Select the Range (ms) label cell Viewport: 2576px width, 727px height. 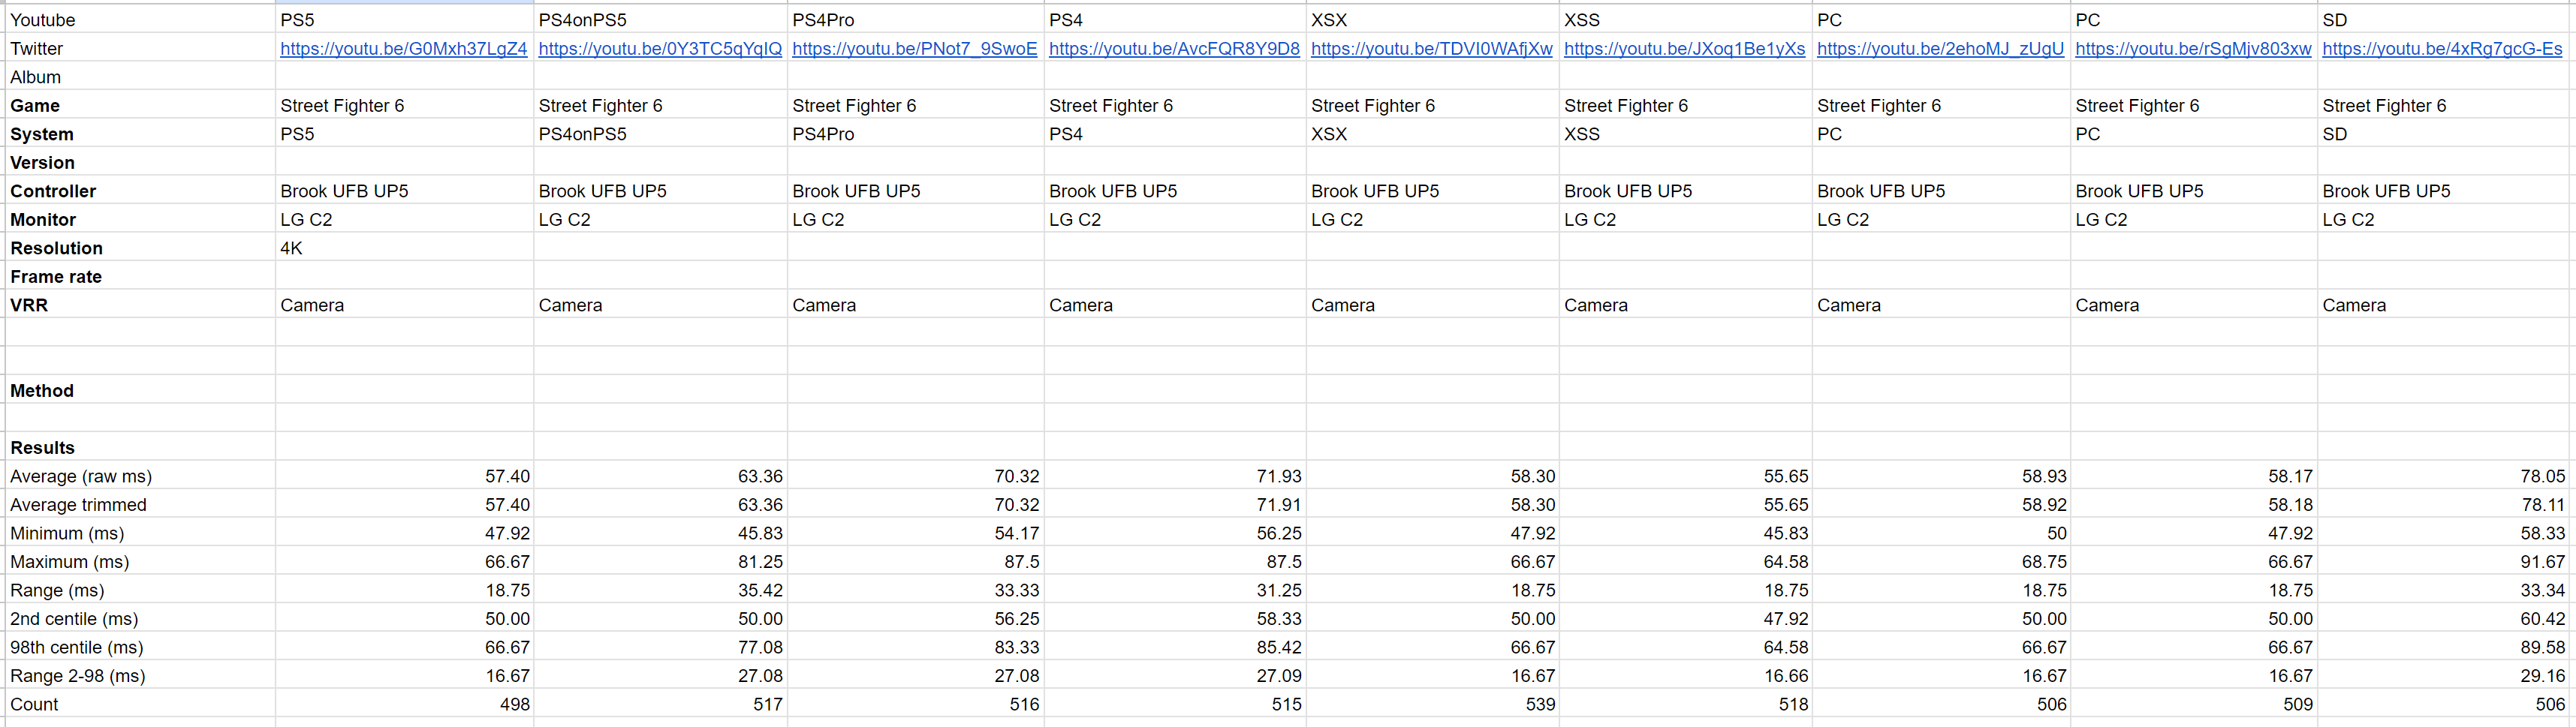(x=140, y=590)
